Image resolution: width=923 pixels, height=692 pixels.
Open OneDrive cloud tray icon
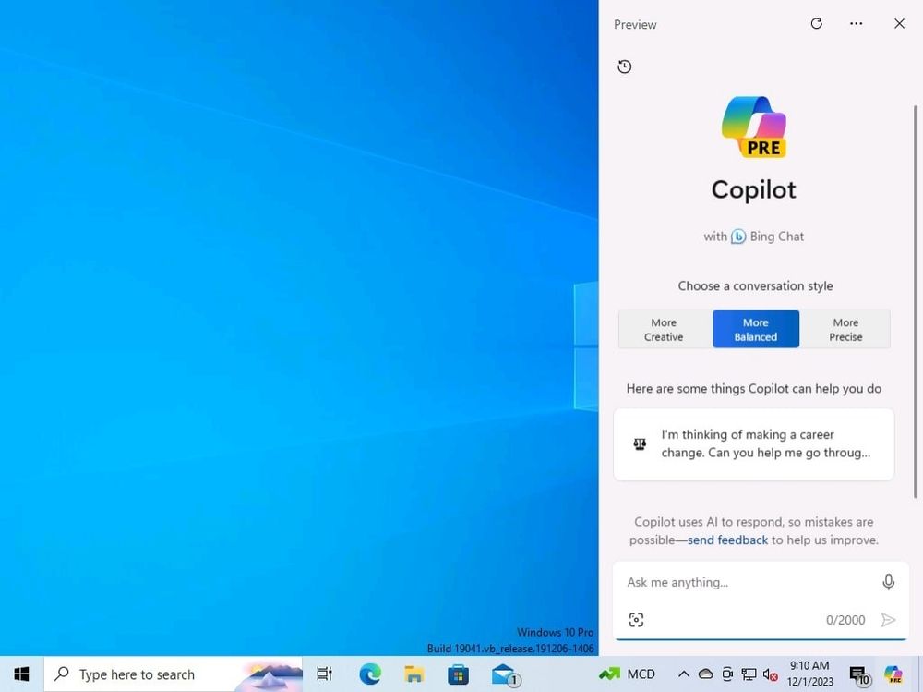[705, 674]
